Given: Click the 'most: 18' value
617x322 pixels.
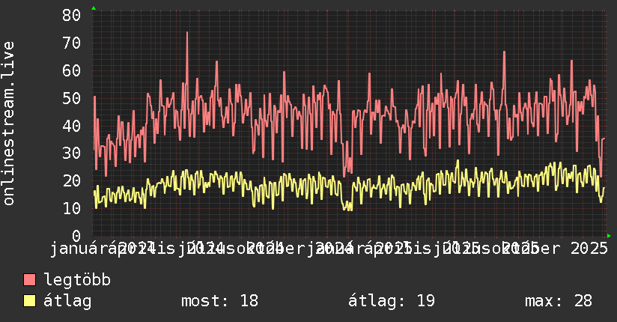Looking at the screenshot, I should coord(219,301).
